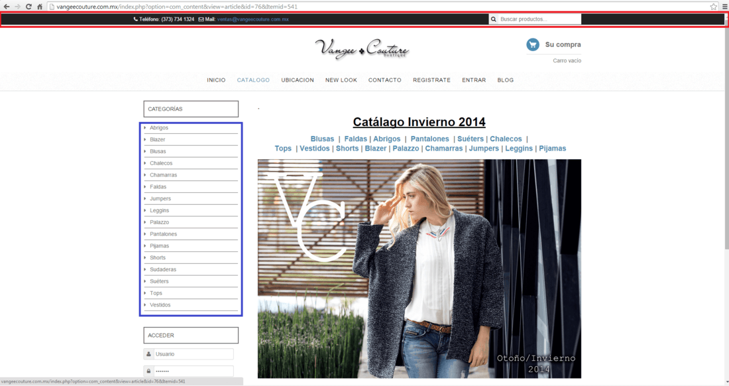The image size is (729, 386).
Task: Open the Chrome menu icon
Action: [724, 7]
